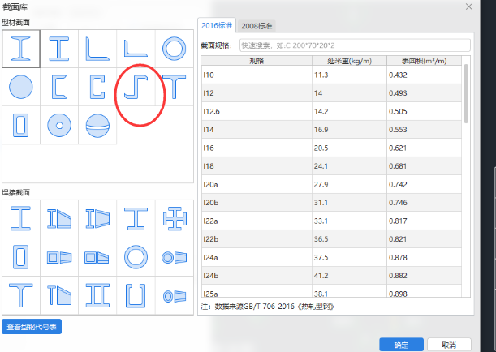Viewport: 496px width, 352px height.
Task: Select the solid round bar section icon
Action: (21, 87)
